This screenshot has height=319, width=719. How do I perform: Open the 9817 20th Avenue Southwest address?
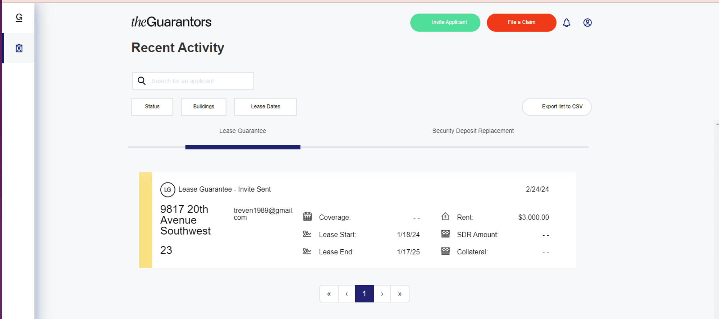tap(186, 220)
